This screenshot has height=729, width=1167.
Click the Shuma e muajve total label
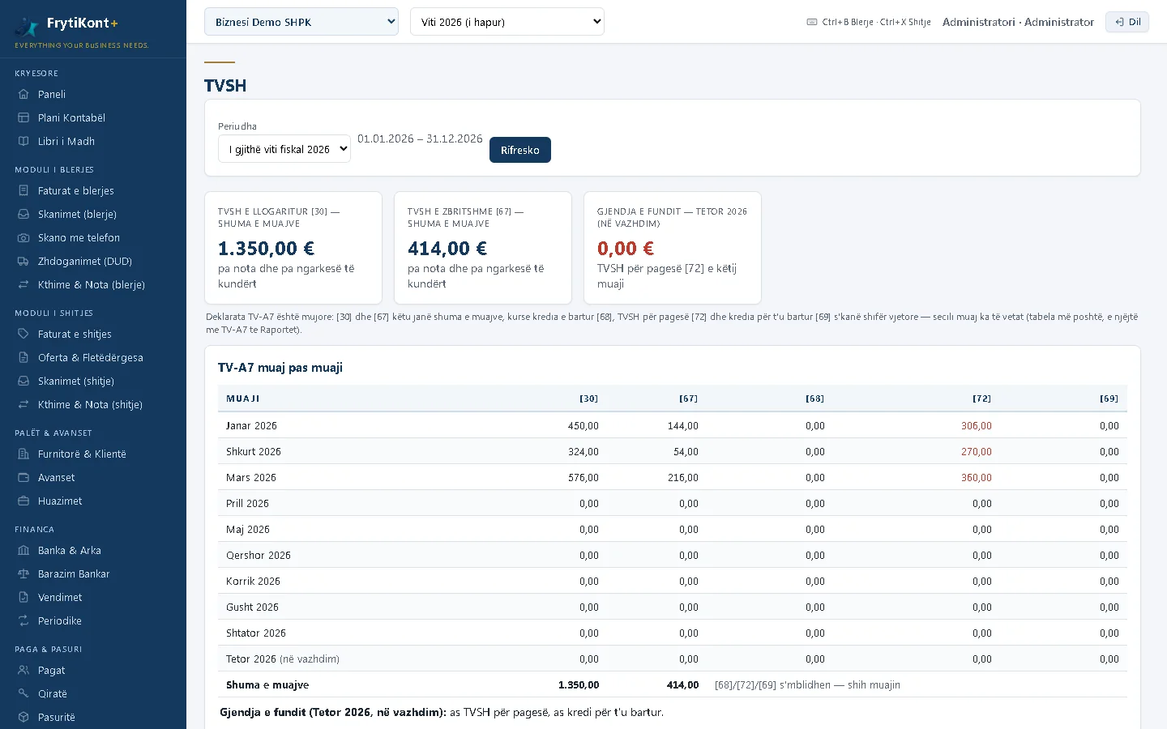(x=267, y=684)
